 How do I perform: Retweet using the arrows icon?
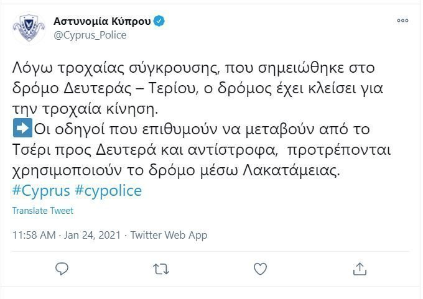(x=161, y=269)
